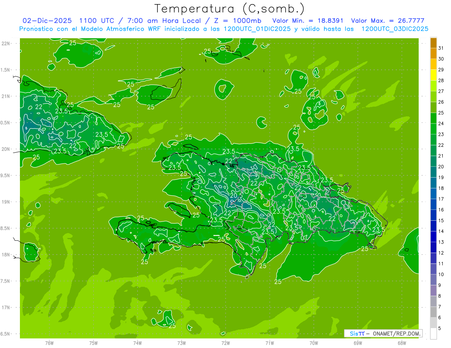
Task: Pick the white swatch at the legend bottom
Action: click(x=433, y=333)
